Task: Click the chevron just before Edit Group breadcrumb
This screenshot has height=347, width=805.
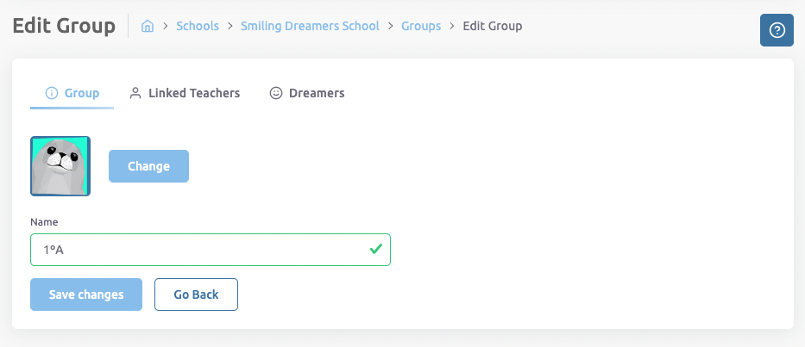Action: point(452,27)
